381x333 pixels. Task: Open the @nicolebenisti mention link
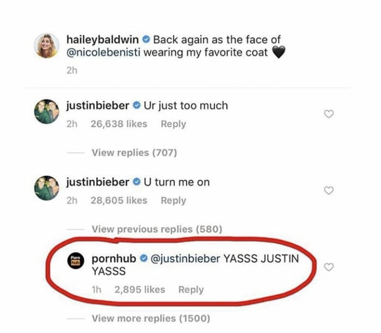click(103, 52)
